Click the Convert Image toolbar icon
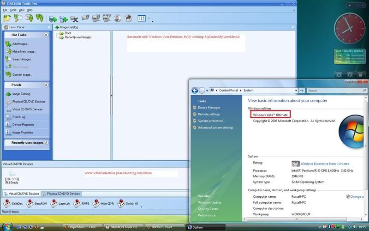 pyautogui.click(x=40, y=18)
